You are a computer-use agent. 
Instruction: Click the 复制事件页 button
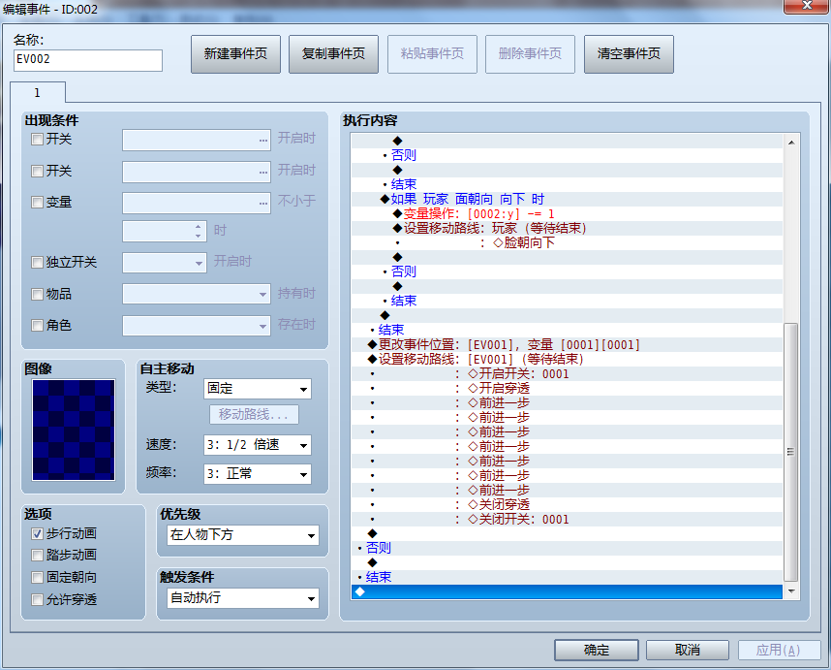333,53
